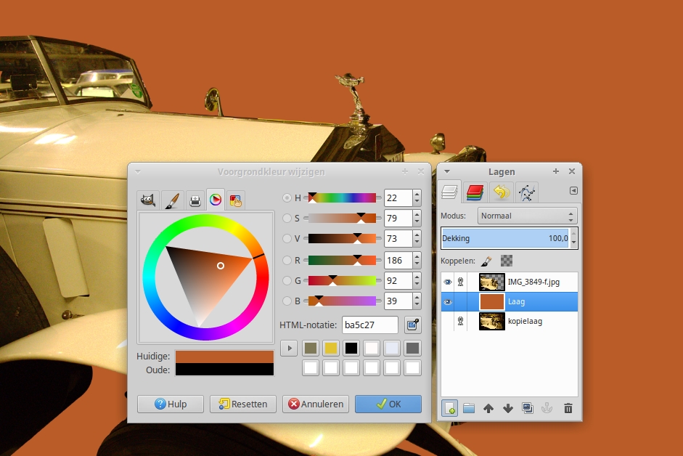The height and width of the screenshot is (456, 683).
Task: Click the Red channel slider
Action: pos(343,260)
